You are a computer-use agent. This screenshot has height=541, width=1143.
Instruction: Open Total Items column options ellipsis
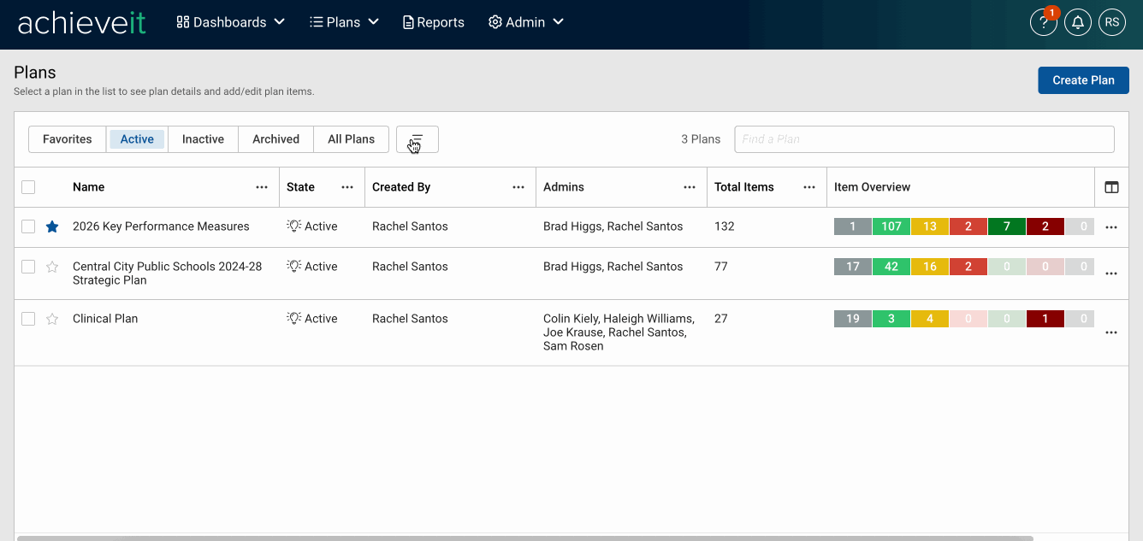click(x=809, y=187)
